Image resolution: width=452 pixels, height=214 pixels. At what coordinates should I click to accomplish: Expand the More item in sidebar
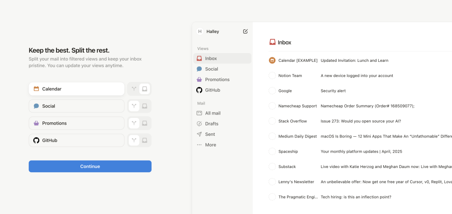pos(222,145)
